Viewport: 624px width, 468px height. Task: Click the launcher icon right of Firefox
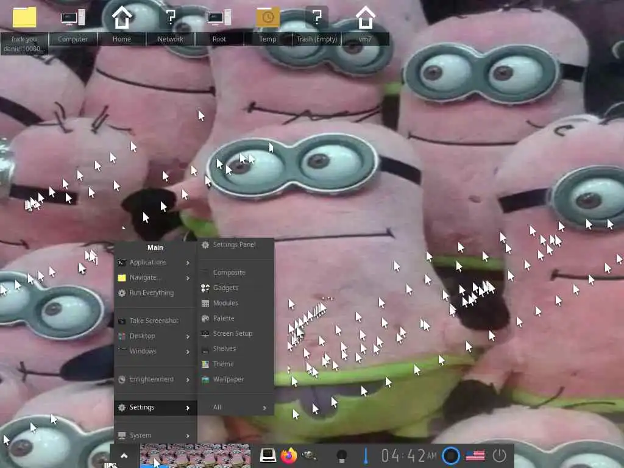click(x=309, y=455)
